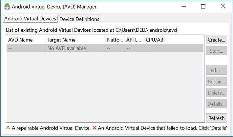The image size is (233, 137).
Task: Click the red failed-to-load X icon
Action: click(95, 128)
